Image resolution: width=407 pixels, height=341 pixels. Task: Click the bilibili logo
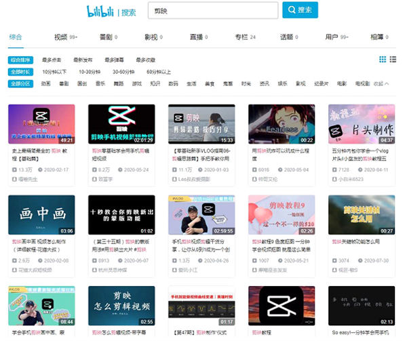[x=100, y=11]
